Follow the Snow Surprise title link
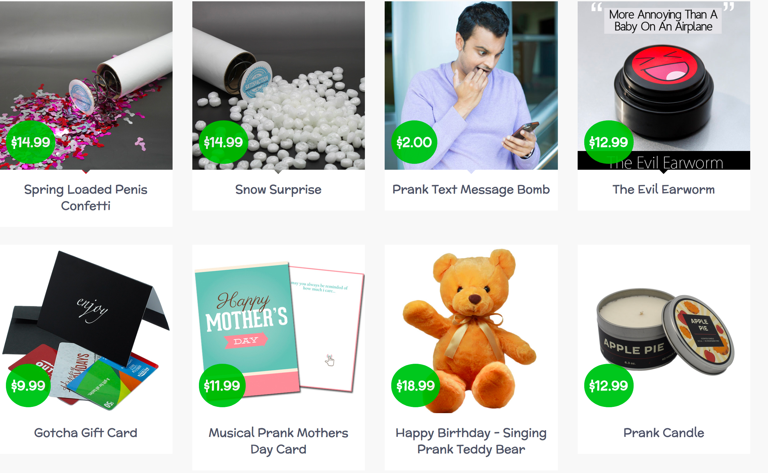 tap(278, 190)
